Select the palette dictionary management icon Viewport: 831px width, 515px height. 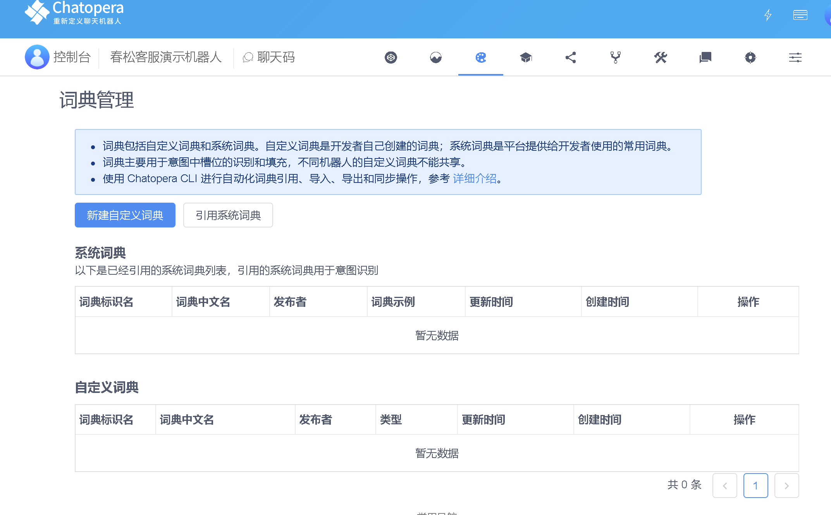tap(480, 58)
